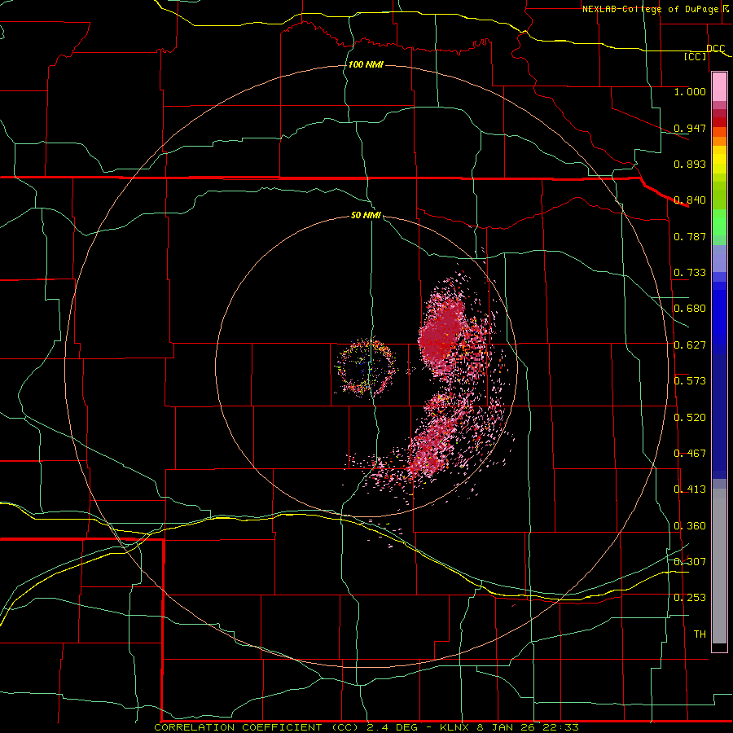This screenshot has height=733, width=733.
Task: Click the [CC] legend heading
Action: [x=696, y=56]
